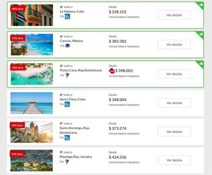View details of the Santa Clara flight
The width and height of the screenshot is (212, 175).
pyautogui.click(x=174, y=103)
